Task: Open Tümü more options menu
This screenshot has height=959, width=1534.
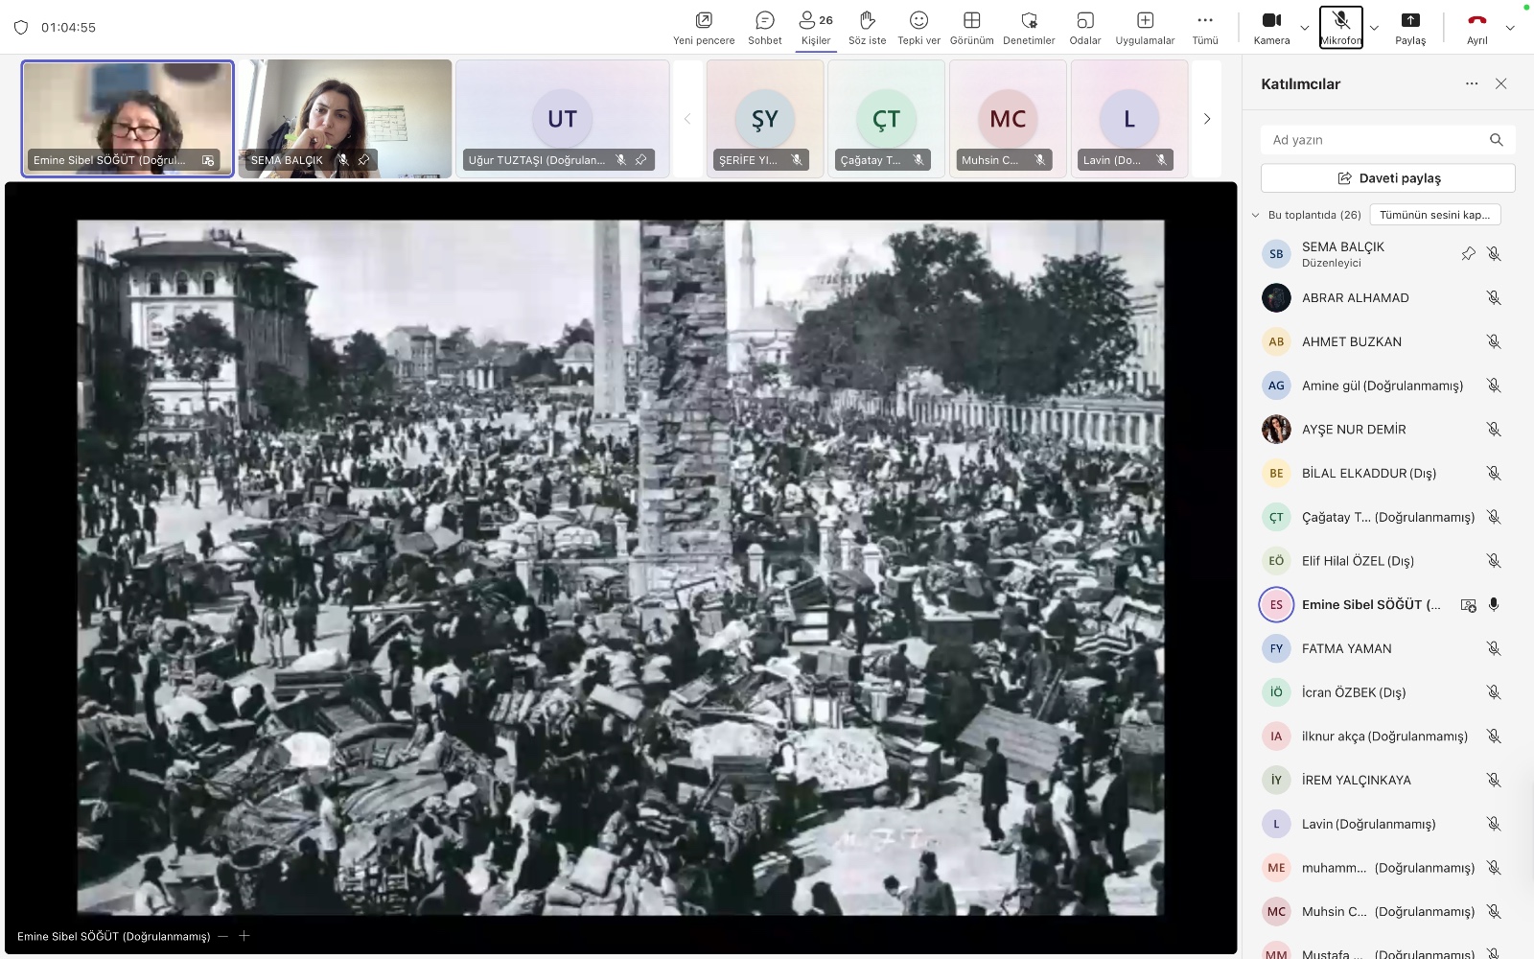Action: (1205, 27)
